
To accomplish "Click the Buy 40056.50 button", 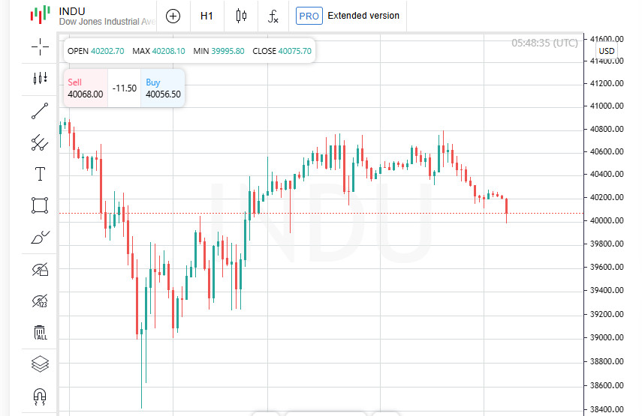I will pyautogui.click(x=163, y=88).
